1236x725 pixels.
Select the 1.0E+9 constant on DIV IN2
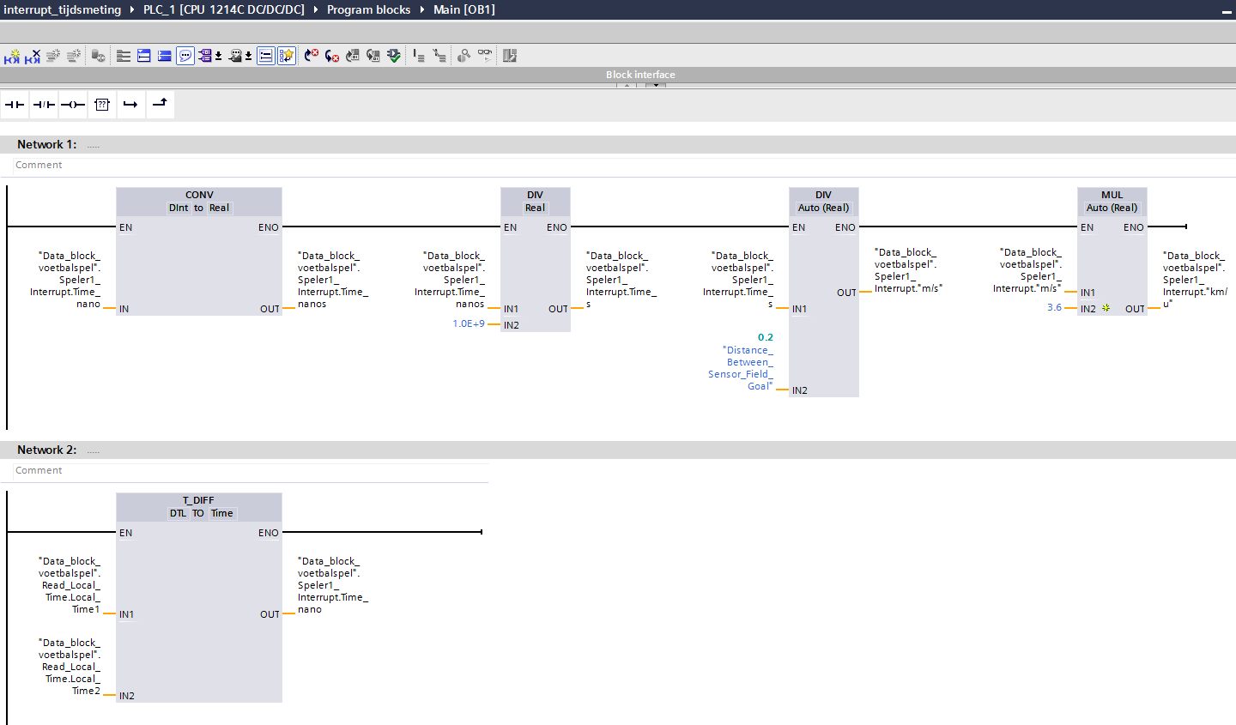(x=469, y=323)
